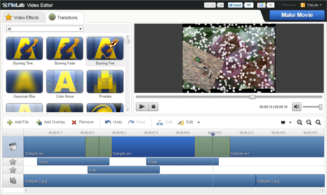Zoom in on the timeline
This screenshot has height=195, width=327.
[x=300, y=122]
